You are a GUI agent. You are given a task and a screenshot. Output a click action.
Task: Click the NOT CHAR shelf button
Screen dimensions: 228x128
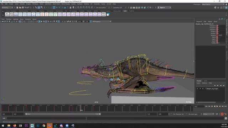point(7,14)
